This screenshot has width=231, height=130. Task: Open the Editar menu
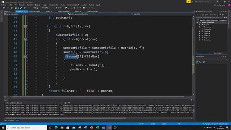[10, 5]
